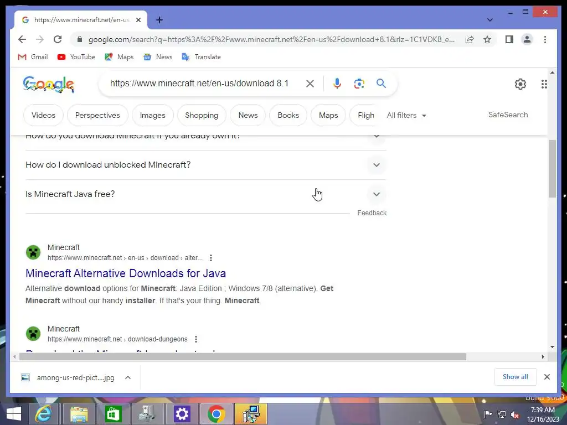The image size is (567, 425).
Task: Filter results by Maps chip
Action: click(328, 115)
